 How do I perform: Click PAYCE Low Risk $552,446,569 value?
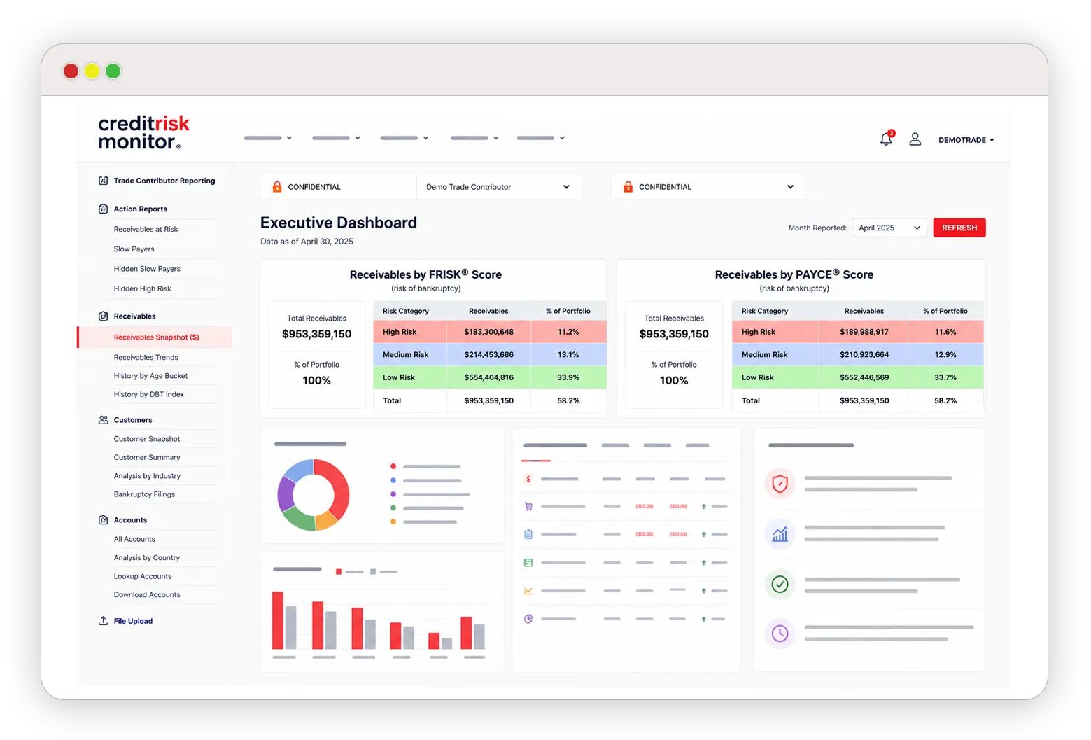[x=864, y=377]
